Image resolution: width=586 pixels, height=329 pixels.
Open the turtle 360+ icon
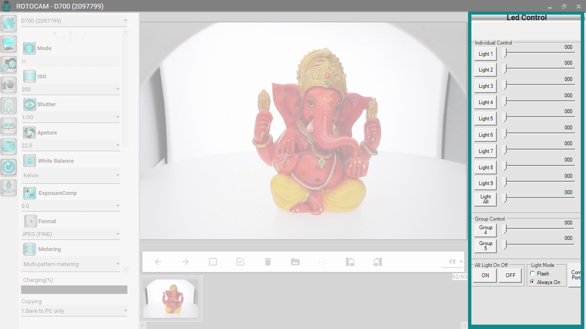[x=9, y=188]
